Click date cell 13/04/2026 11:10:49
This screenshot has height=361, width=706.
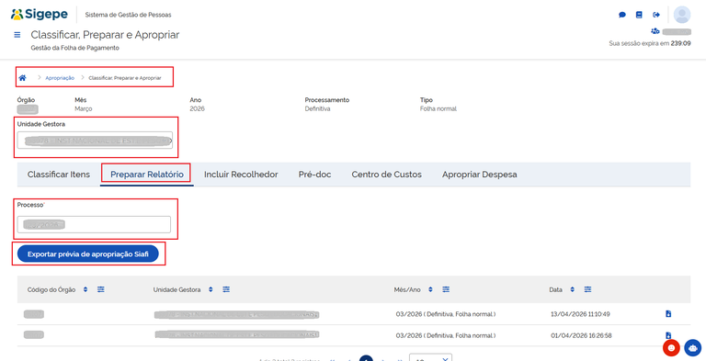tap(580, 314)
